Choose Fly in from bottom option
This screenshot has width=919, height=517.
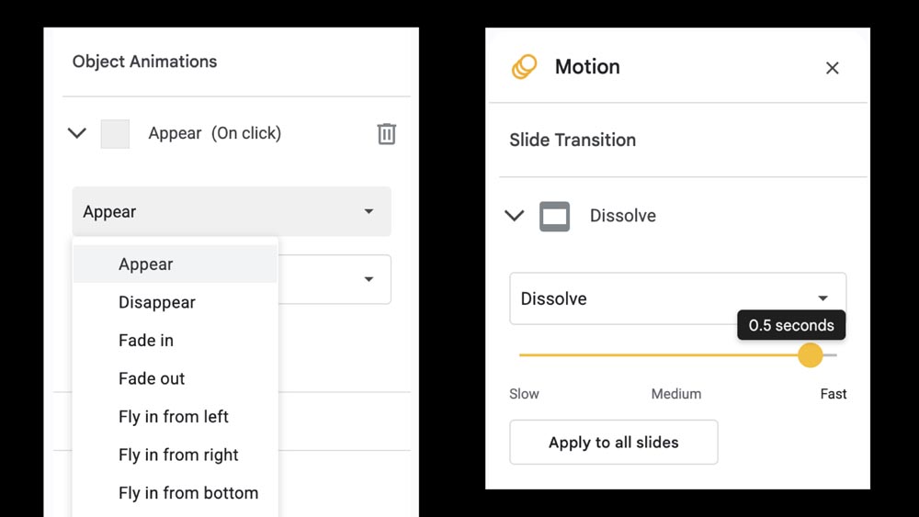pos(188,493)
